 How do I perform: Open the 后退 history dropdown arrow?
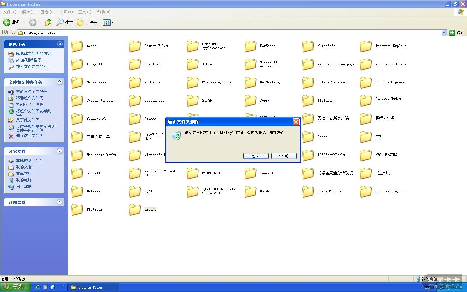(x=24, y=22)
